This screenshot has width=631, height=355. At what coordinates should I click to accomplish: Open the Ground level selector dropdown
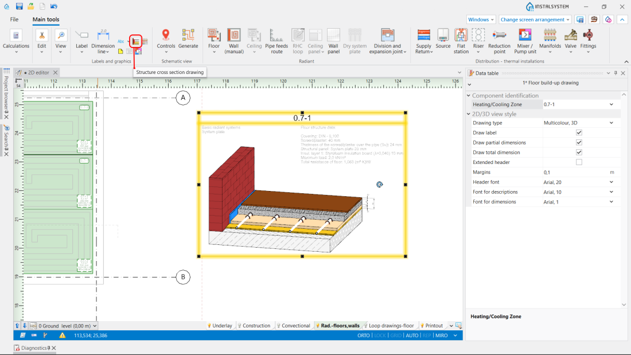click(95, 326)
